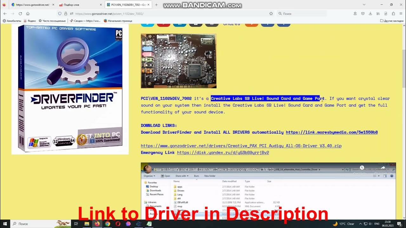Toggle the sidebar icon in toolbar
The height and width of the screenshot is (228, 406).
[386, 14]
